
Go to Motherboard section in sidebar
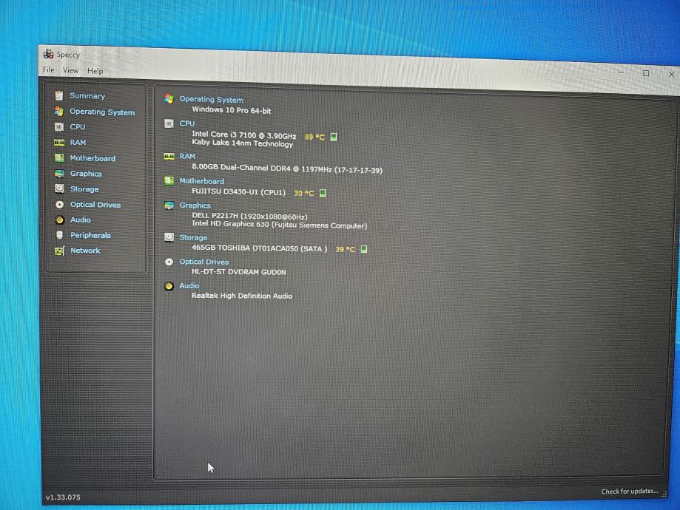(x=92, y=158)
